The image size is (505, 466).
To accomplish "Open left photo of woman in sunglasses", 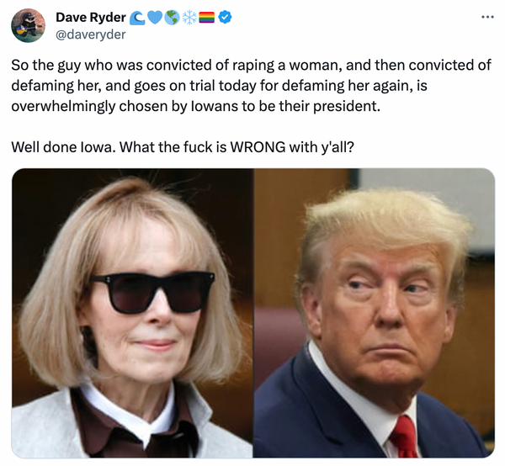I will [132, 313].
